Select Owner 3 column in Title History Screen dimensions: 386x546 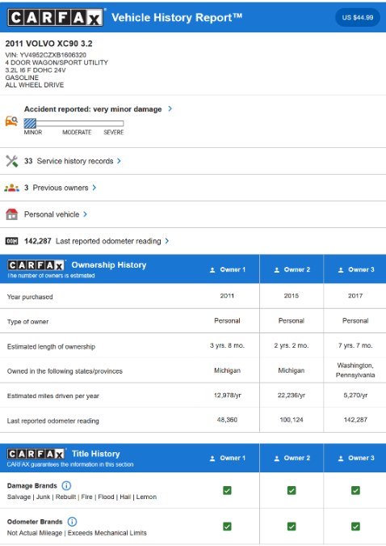(x=356, y=459)
